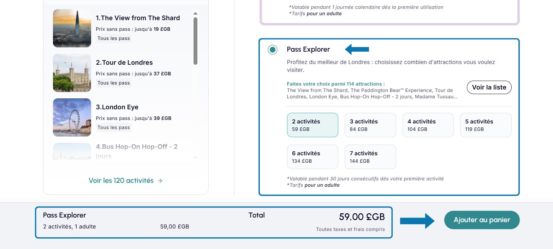Image resolution: width=553 pixels, height=249 pixels.
Task: Click the scroll down arrow of activities list
Action: tap(195, 157)
